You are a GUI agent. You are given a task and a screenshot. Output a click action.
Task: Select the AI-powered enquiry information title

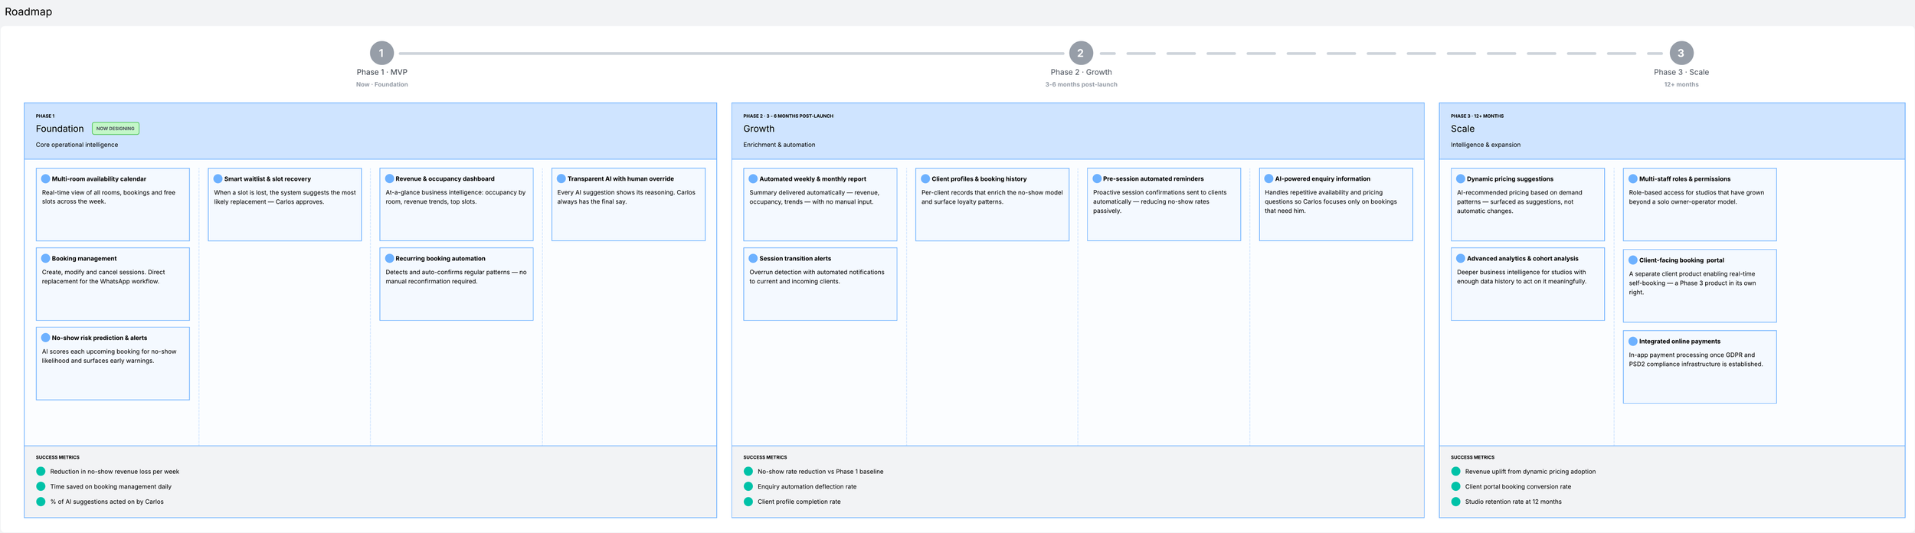tap(1323, 179)
